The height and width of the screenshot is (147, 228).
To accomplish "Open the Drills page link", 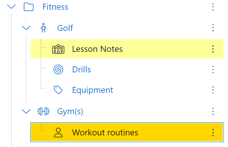I will click(x=81, y=69).
